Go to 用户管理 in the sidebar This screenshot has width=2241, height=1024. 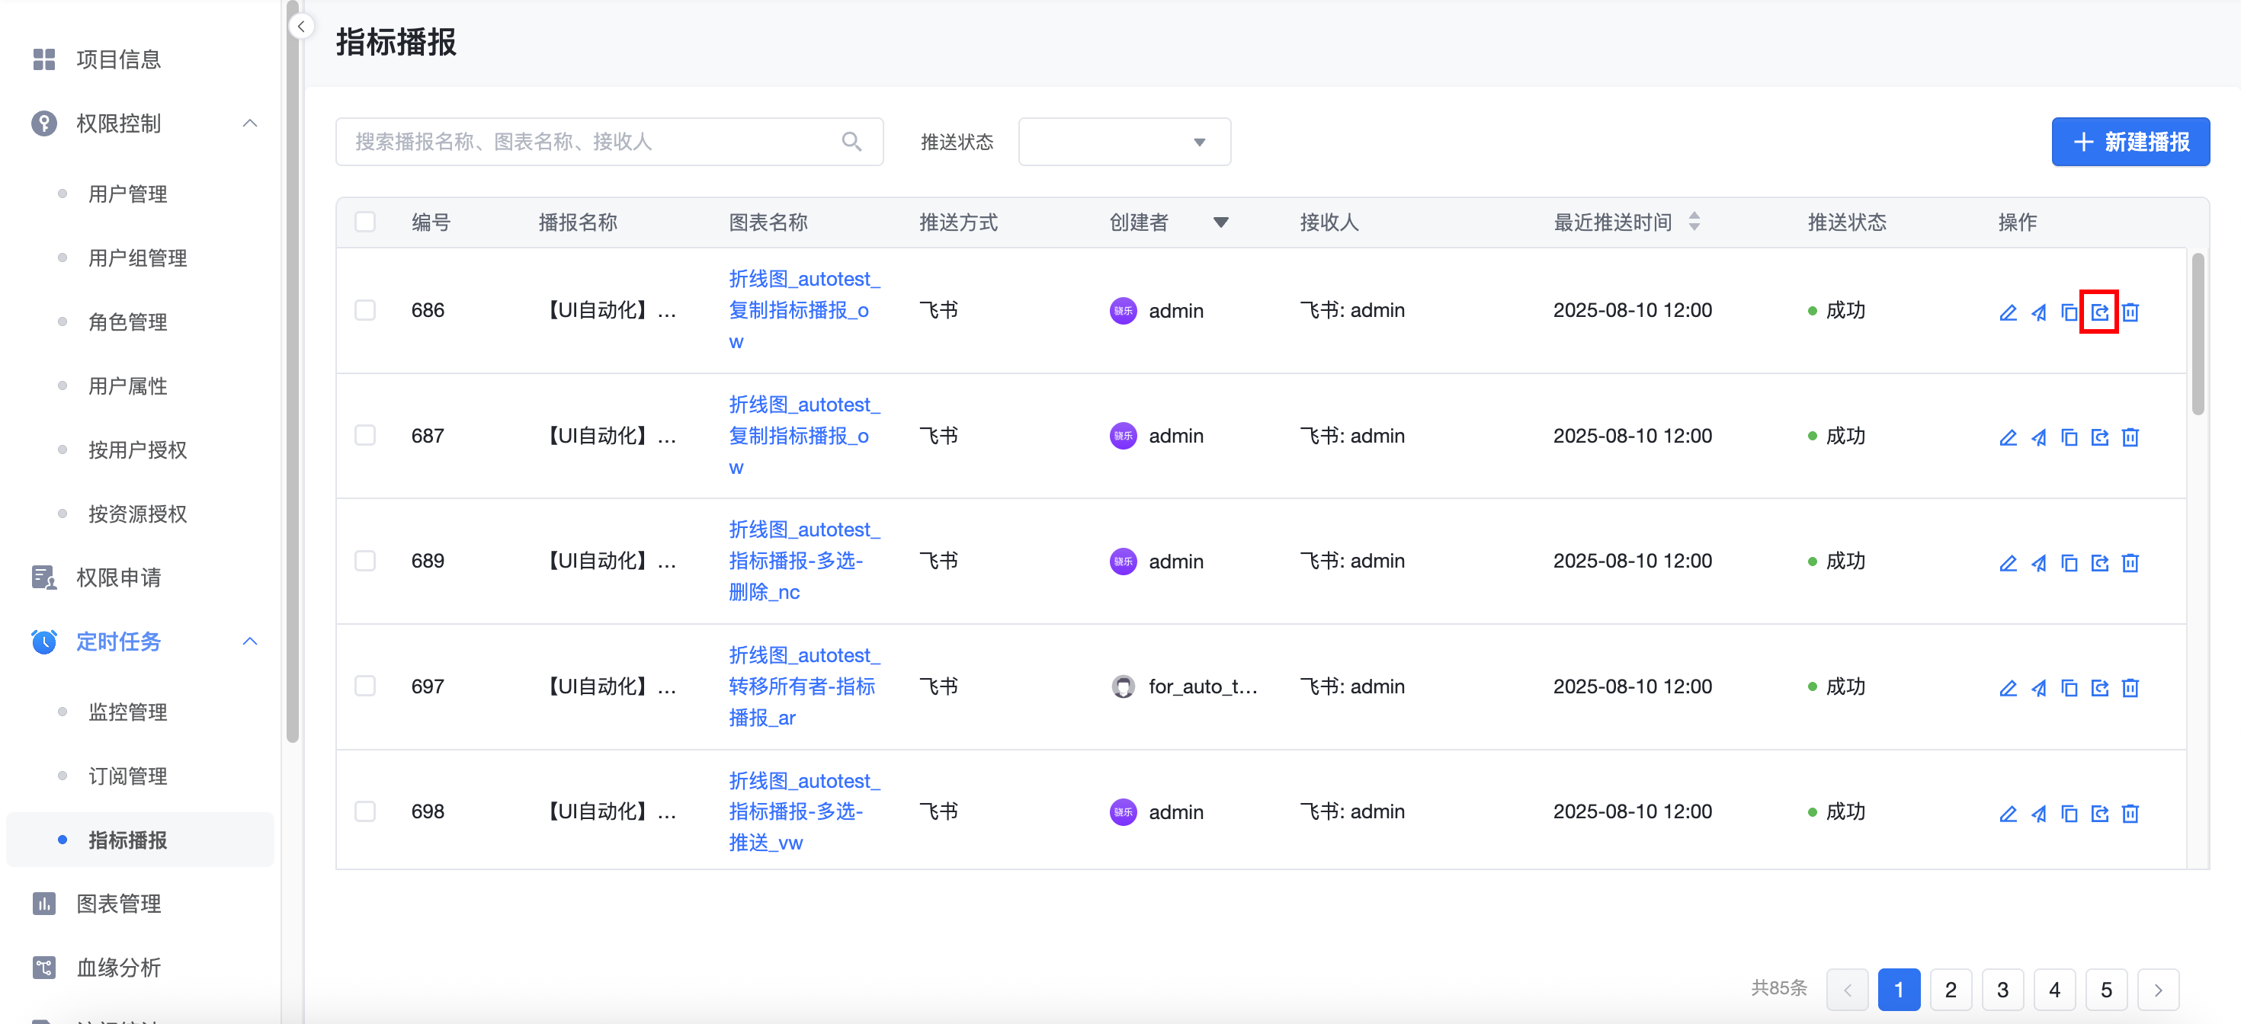point(128,195)
